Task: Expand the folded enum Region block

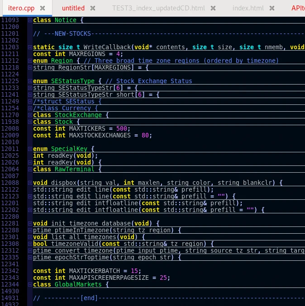Action: pyautogui.click(x=30, y=61)
